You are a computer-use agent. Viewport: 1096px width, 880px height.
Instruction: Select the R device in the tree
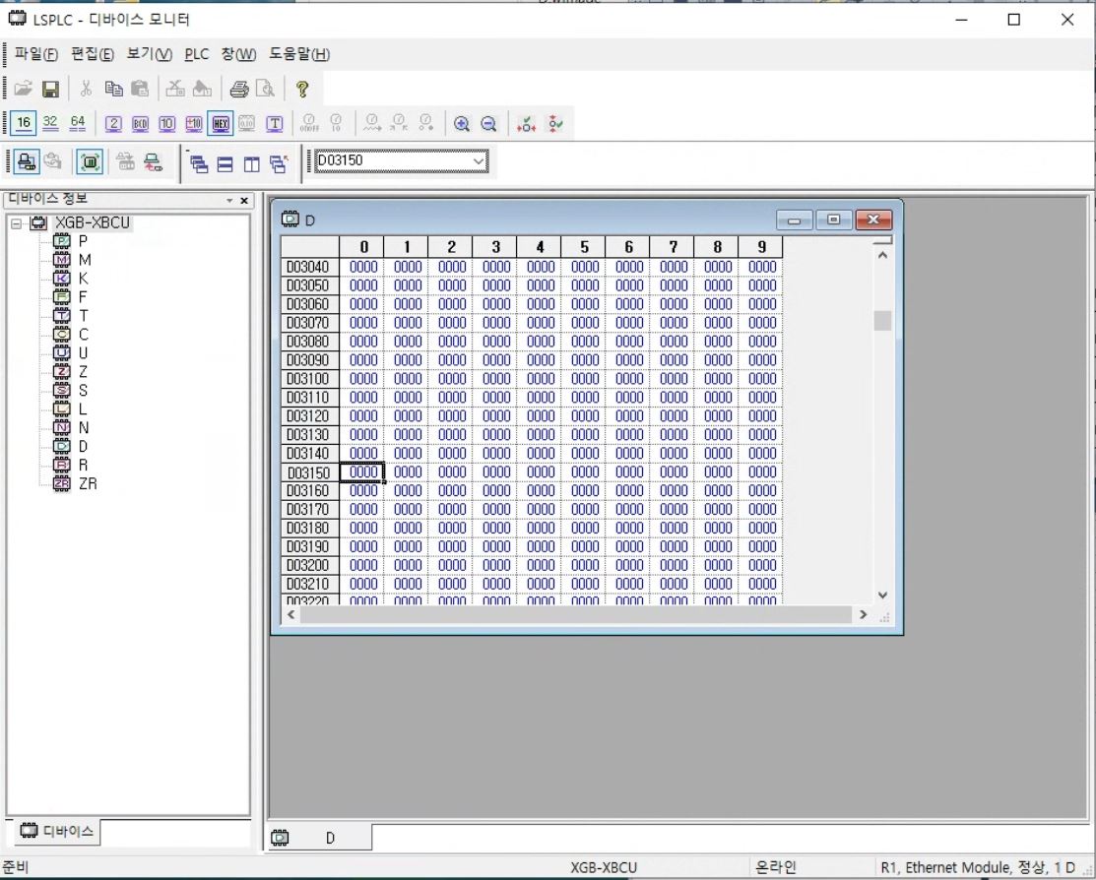point(83,466)
